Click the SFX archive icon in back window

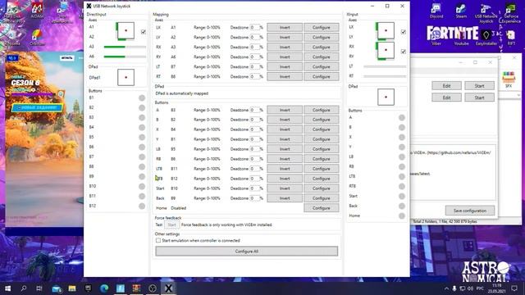(509, 79)
